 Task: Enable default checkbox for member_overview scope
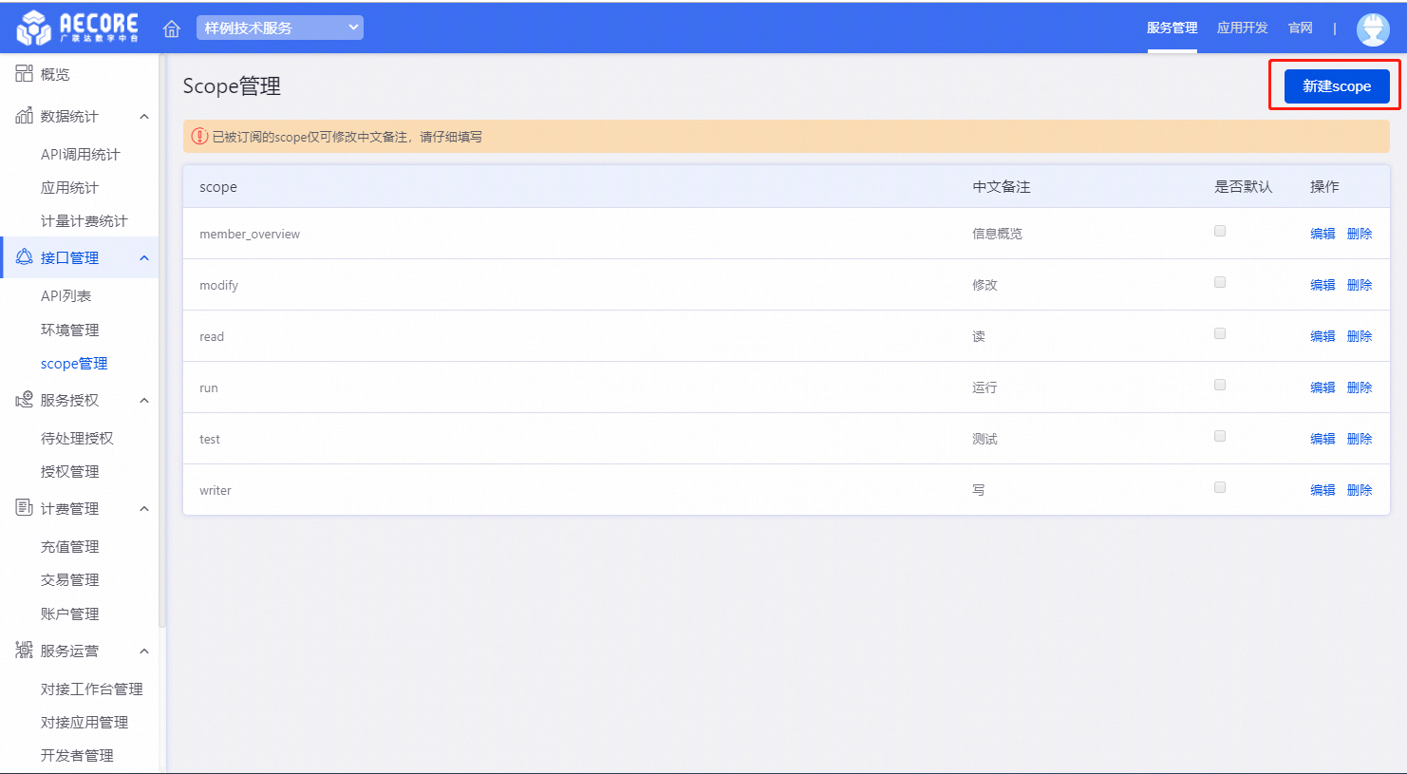(1220, 231)
